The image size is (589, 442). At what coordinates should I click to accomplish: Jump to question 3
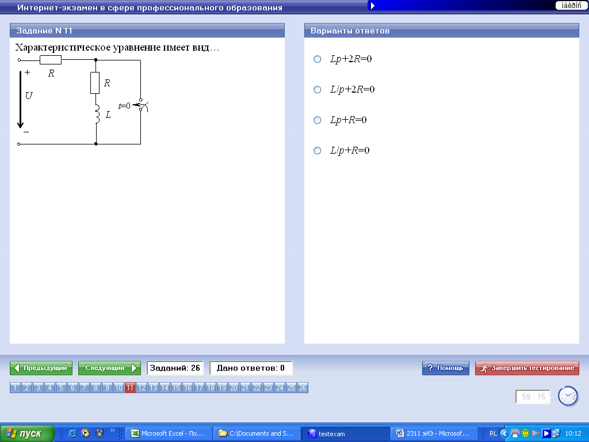click(x=38, y=387)
